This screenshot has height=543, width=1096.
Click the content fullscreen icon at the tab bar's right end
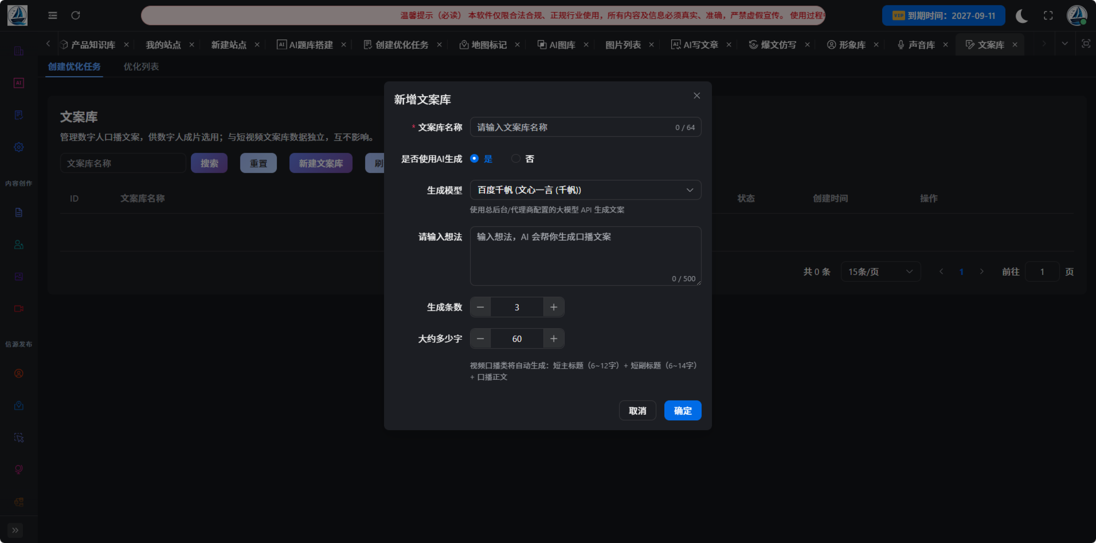coord(1086,44)
